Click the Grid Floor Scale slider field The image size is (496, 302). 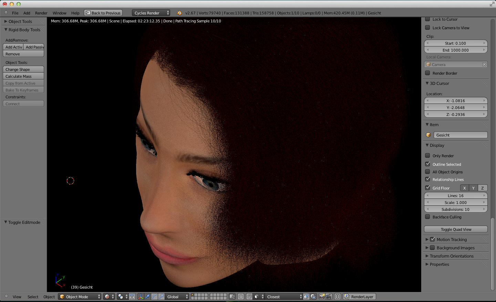(456, 203)
